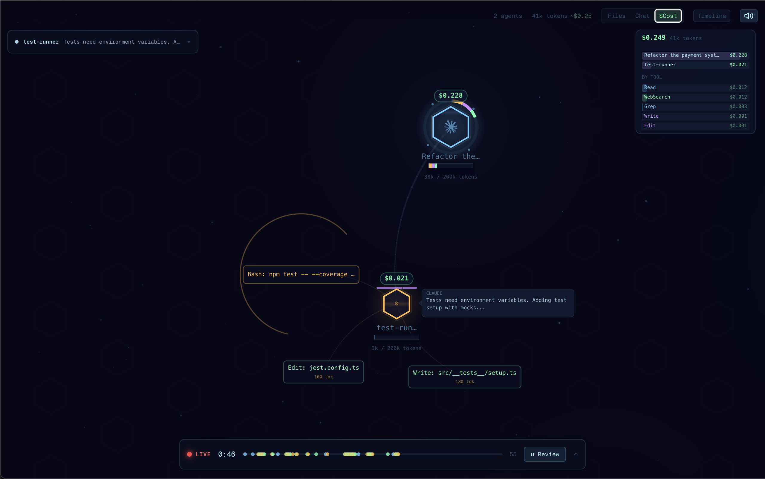Open the Chat tab

tap(641, 16)
